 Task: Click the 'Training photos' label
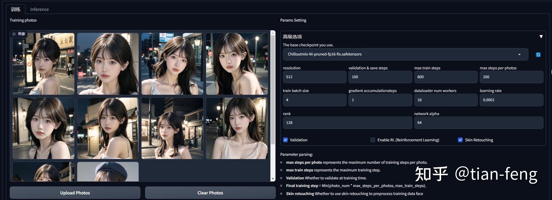(x=23, y=20)
